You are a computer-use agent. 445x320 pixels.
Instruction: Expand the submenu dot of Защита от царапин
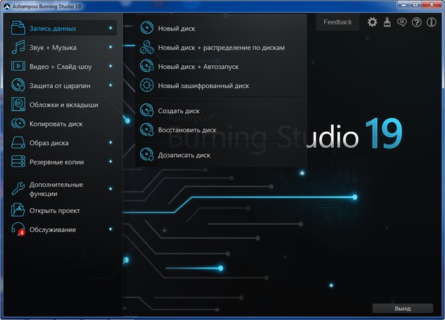coord(111,85)
